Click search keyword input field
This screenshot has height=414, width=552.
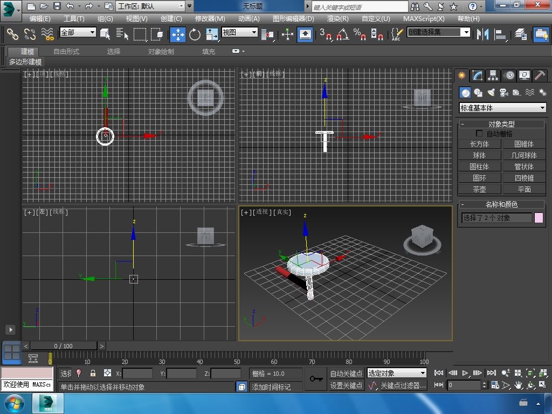coord(360,6)
